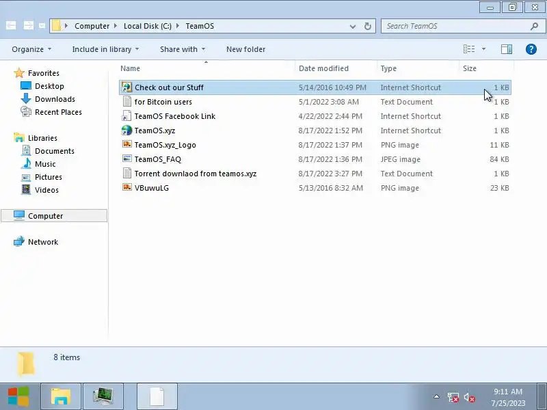Show hidden tray icons arrow
The image size is (547, 410).
pyautogui.click(x=436, y=396)
